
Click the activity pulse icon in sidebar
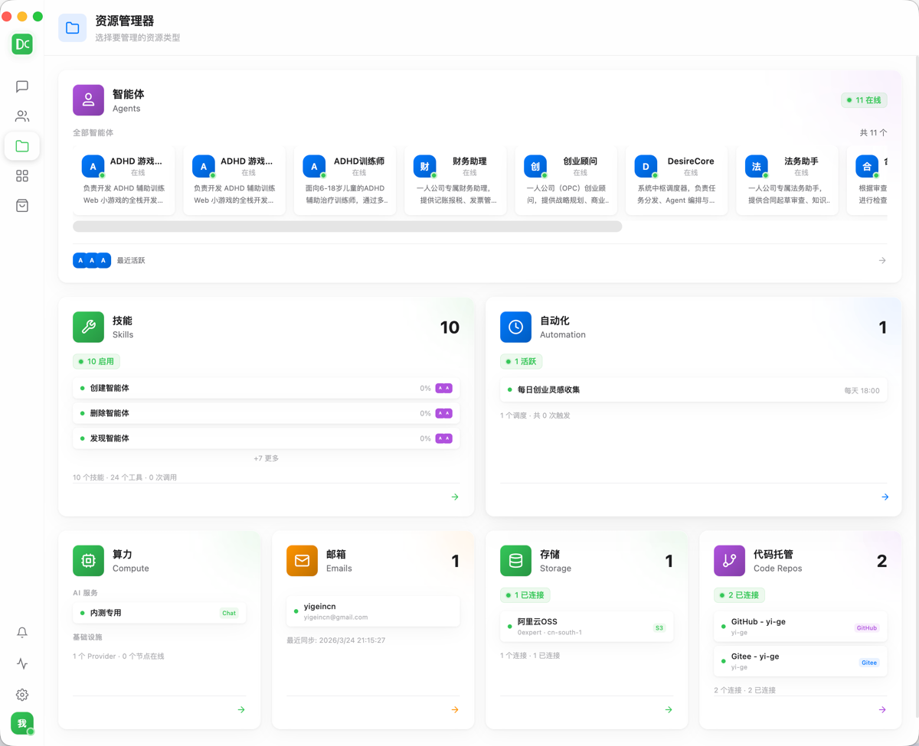pyautogui.click(x=21, y=664)
